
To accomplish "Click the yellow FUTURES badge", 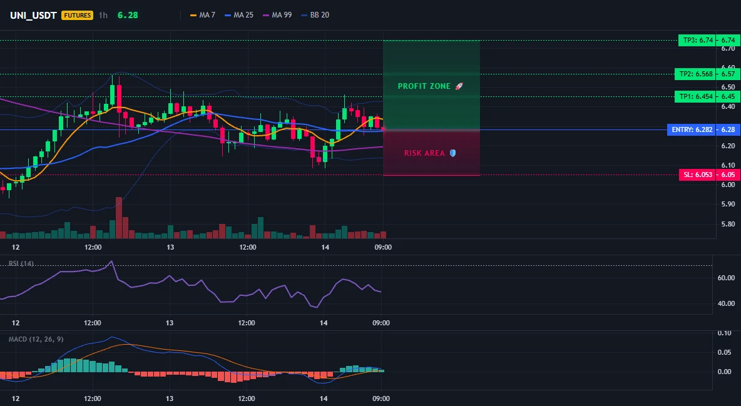I will [x=78, y=15].
